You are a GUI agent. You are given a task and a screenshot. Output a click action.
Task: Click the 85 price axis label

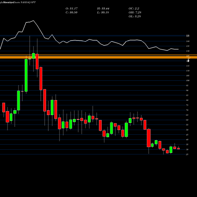click(187, 95)
